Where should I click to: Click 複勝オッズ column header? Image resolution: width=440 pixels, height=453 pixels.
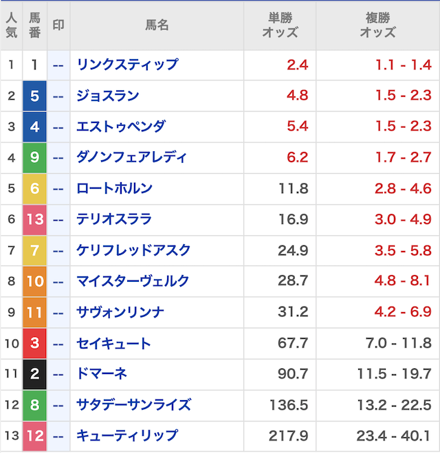coord(377,25)
